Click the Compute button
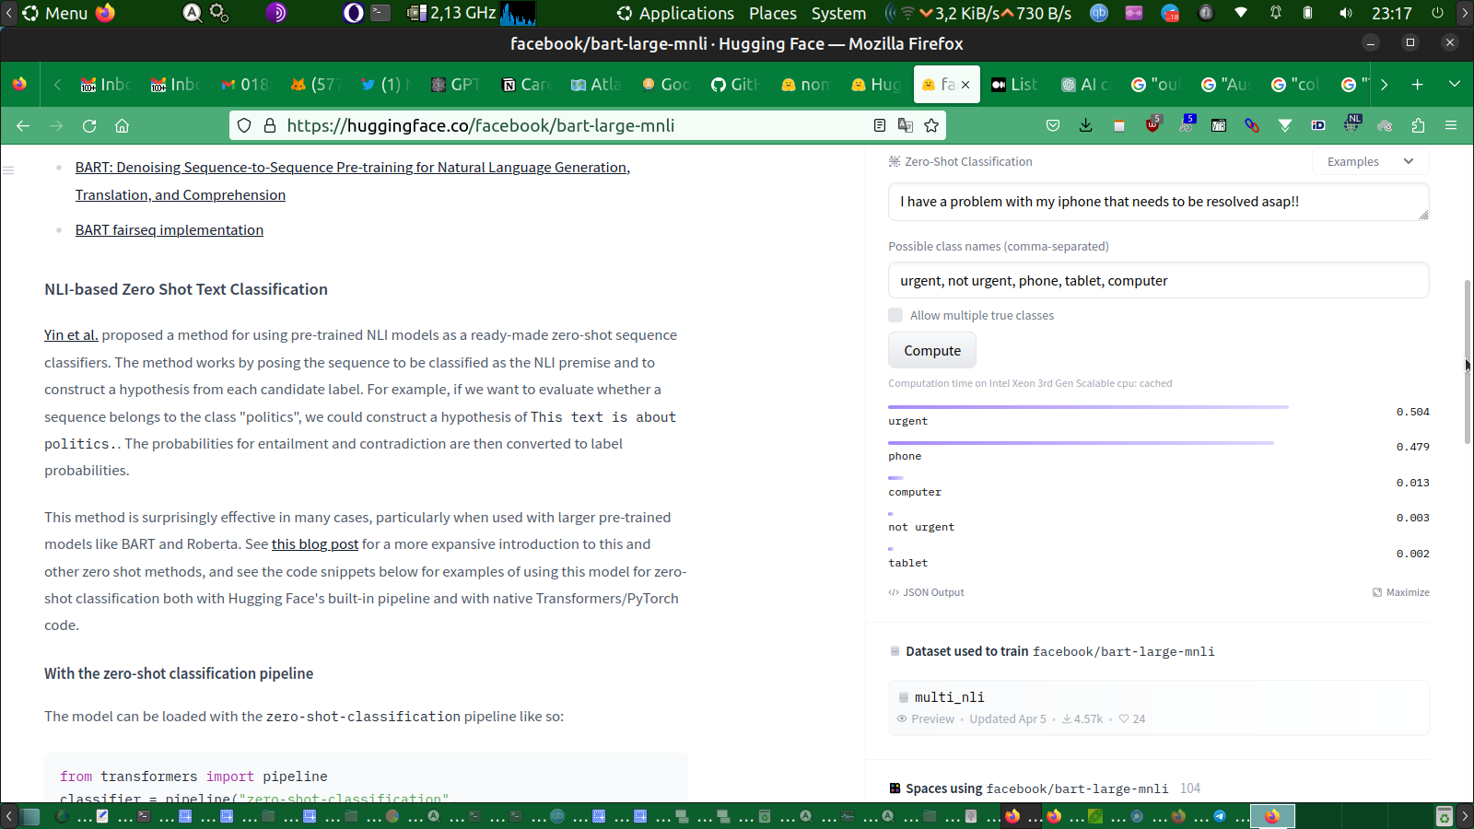This screenshot has height=829, width=1474. click(932, 351)
